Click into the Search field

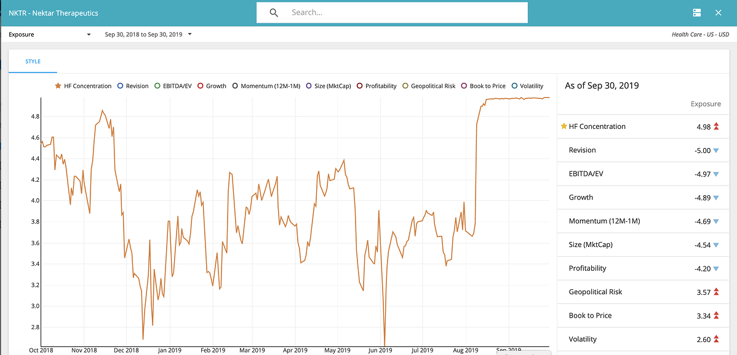coord(392,13)
